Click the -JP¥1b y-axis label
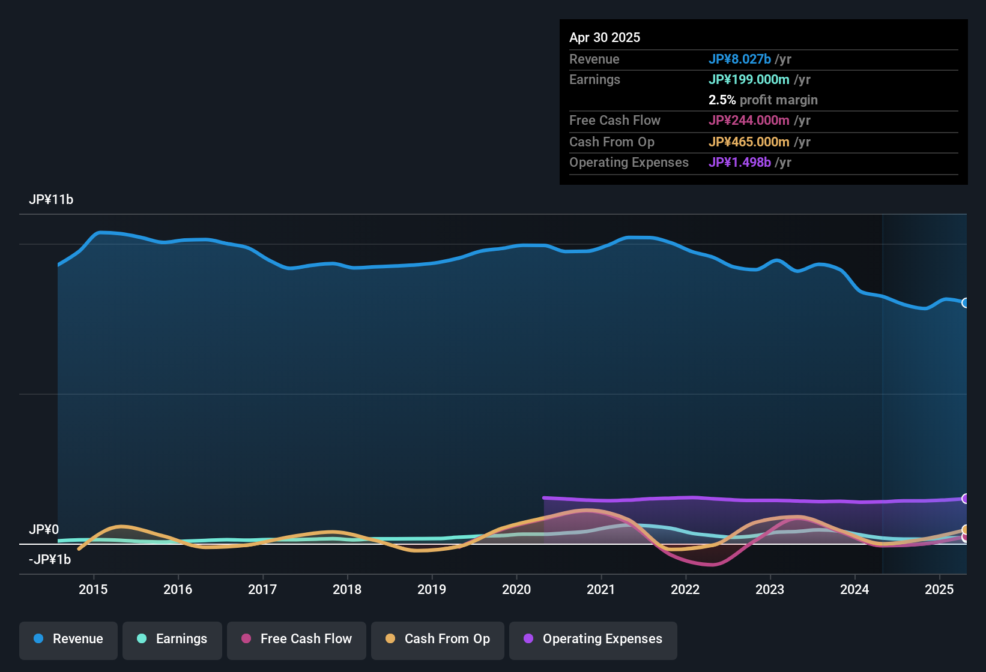 50,560
